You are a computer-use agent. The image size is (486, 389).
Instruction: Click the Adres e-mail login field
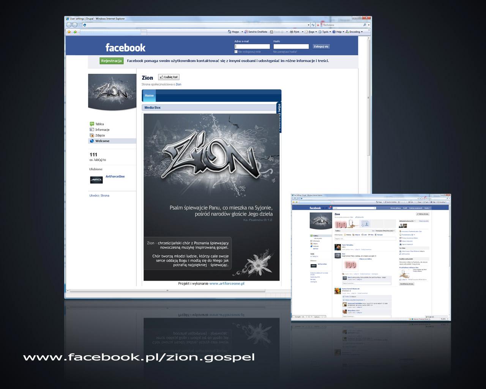[x=252, y=46]
